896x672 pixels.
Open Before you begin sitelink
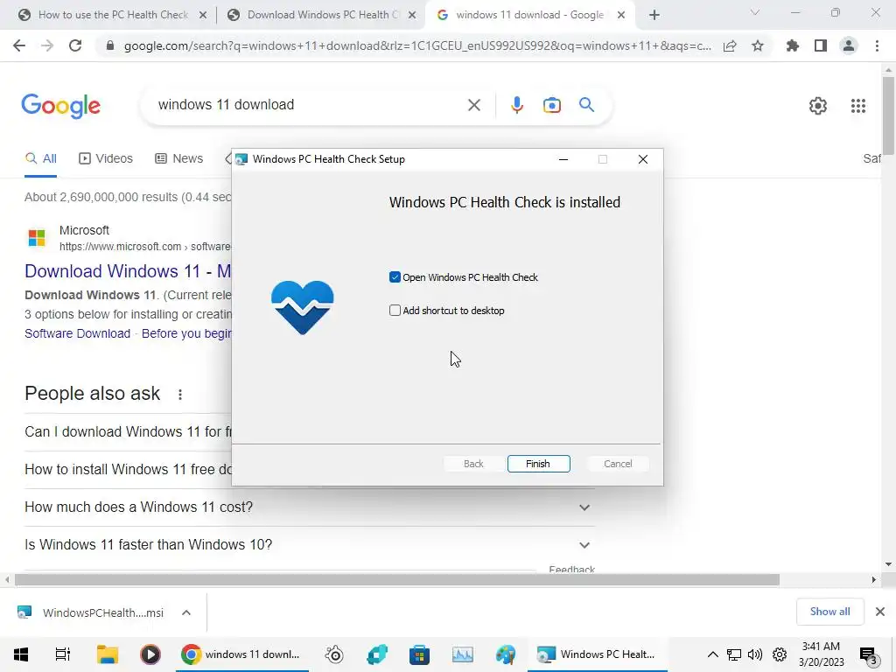(x=186, y=333)
